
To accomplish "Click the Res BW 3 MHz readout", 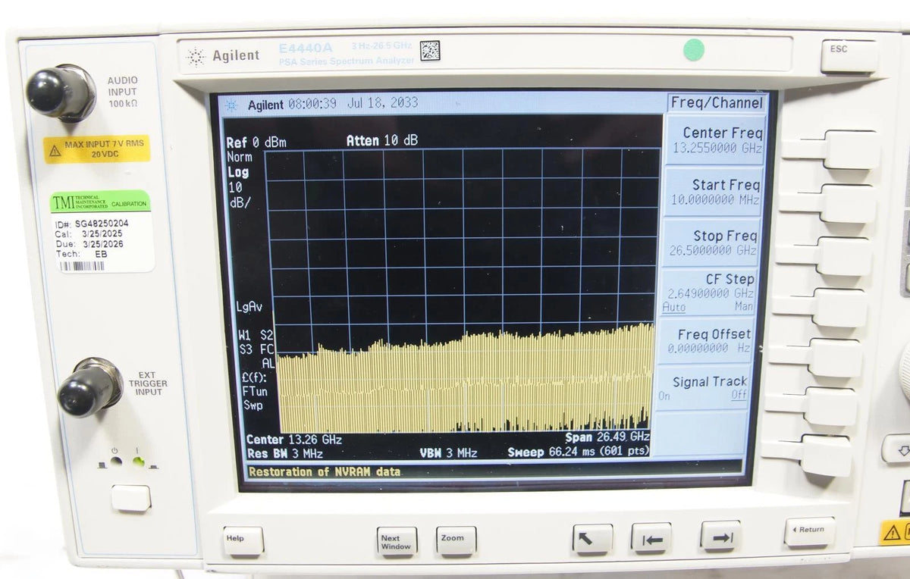I will [285, 454].
